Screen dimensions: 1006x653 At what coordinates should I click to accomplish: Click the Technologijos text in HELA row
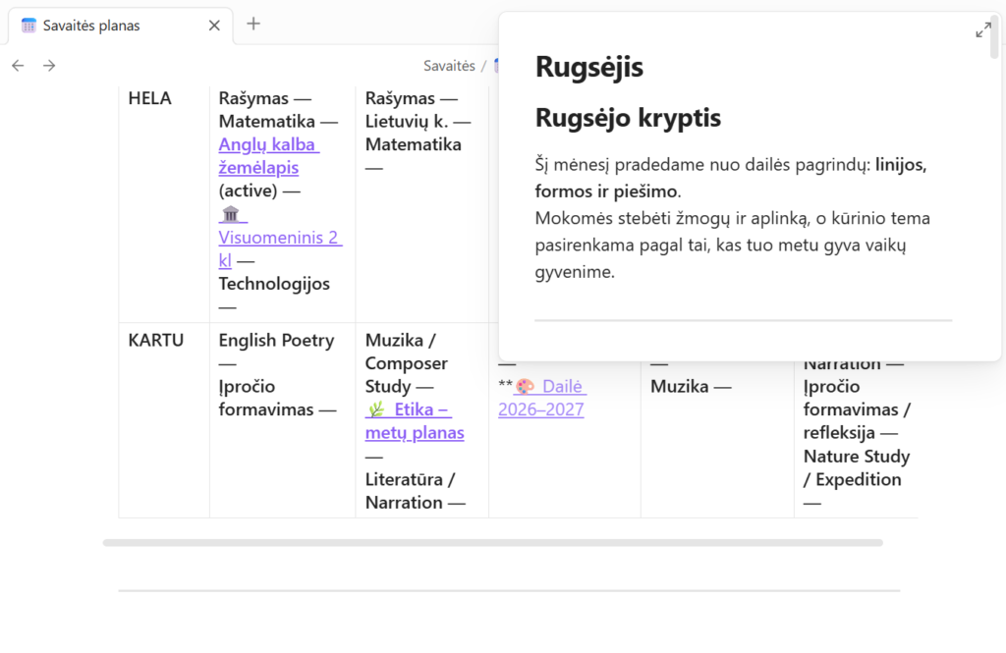pos(274,284)
